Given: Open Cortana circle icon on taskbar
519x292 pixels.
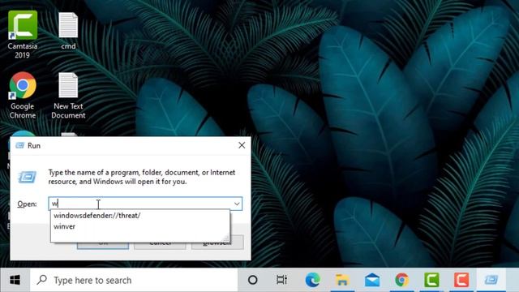Looking at the screenshot, I should coord(252,280).
